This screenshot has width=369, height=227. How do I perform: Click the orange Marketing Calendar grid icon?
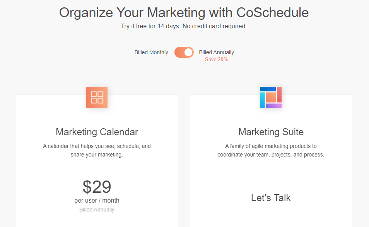coord(97,97)
